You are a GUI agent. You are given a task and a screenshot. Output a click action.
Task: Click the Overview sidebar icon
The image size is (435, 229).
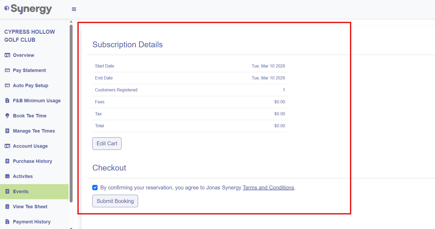(x=7, y=55)
